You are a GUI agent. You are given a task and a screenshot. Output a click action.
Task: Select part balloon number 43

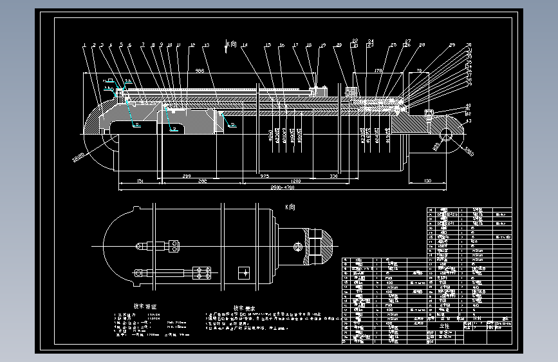[469, 121]
